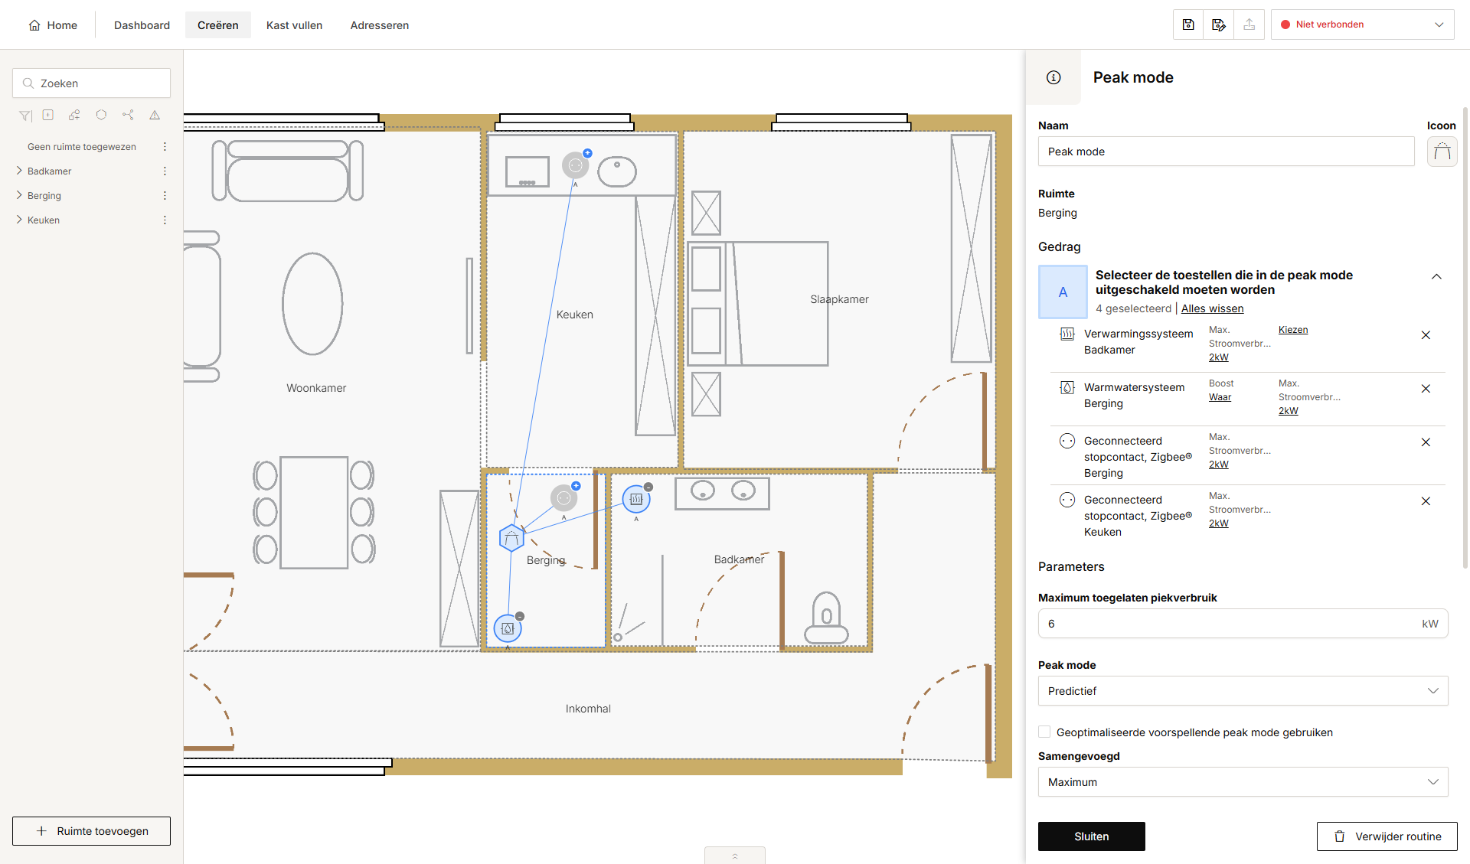Select the water heater device in Berging
1470x864 pixels.
click(508, 628)
